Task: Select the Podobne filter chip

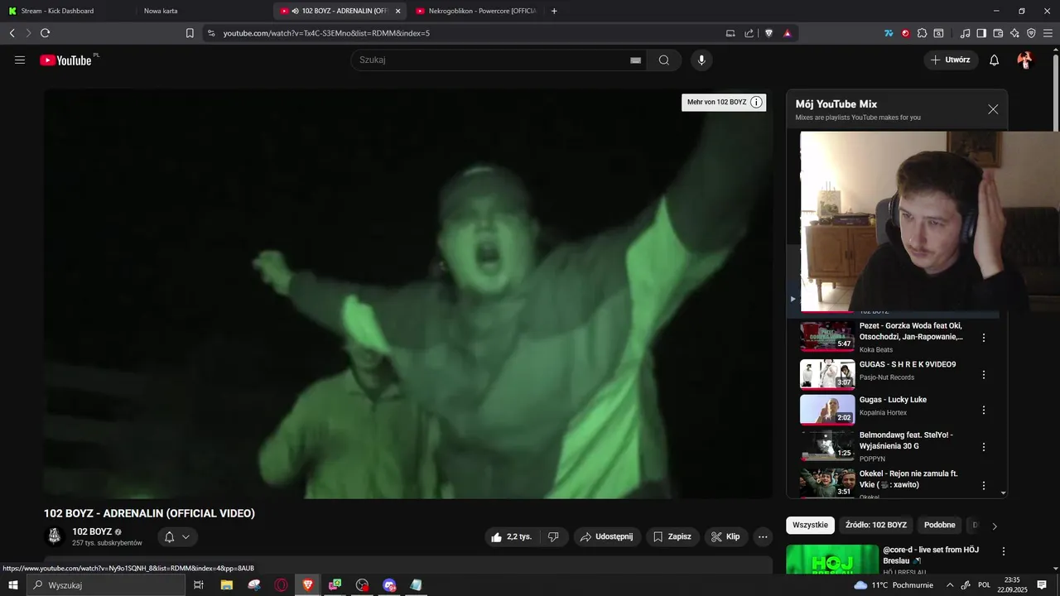Action: point(939,525)
